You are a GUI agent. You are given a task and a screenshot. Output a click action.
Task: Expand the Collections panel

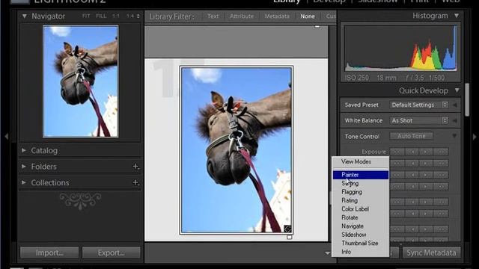(x=24, y=182)
